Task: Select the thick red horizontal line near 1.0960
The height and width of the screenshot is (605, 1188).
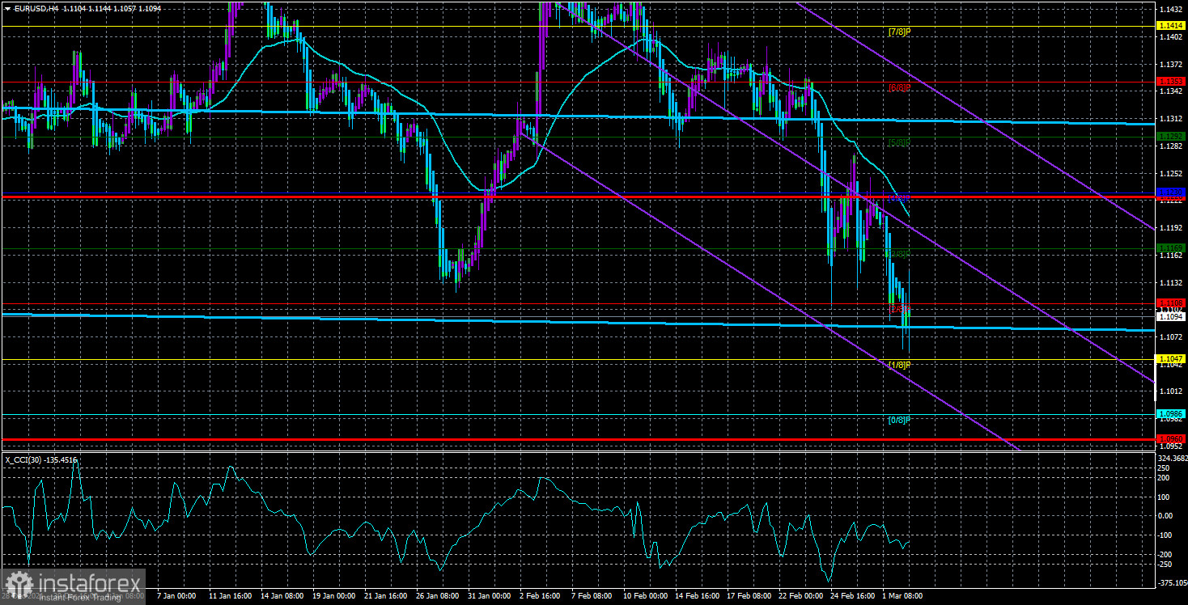Action: pos(578,439)
